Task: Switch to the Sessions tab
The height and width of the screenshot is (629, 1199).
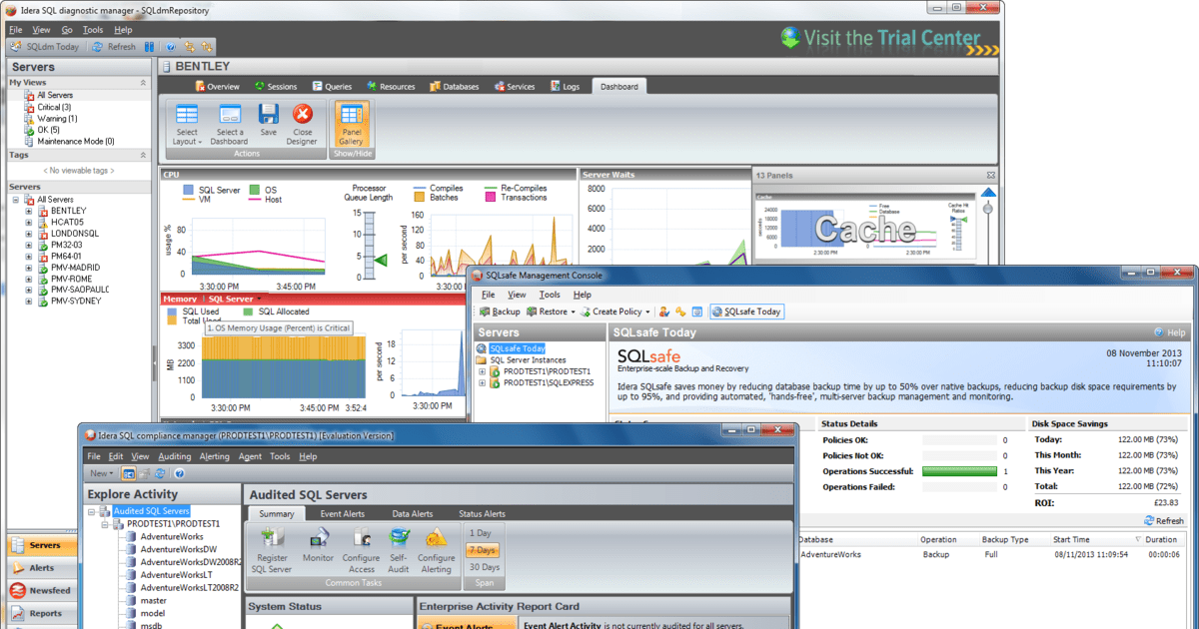Action: tap(276, 87)
